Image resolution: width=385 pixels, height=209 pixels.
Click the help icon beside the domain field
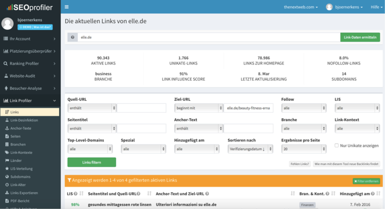coord(73,37)
